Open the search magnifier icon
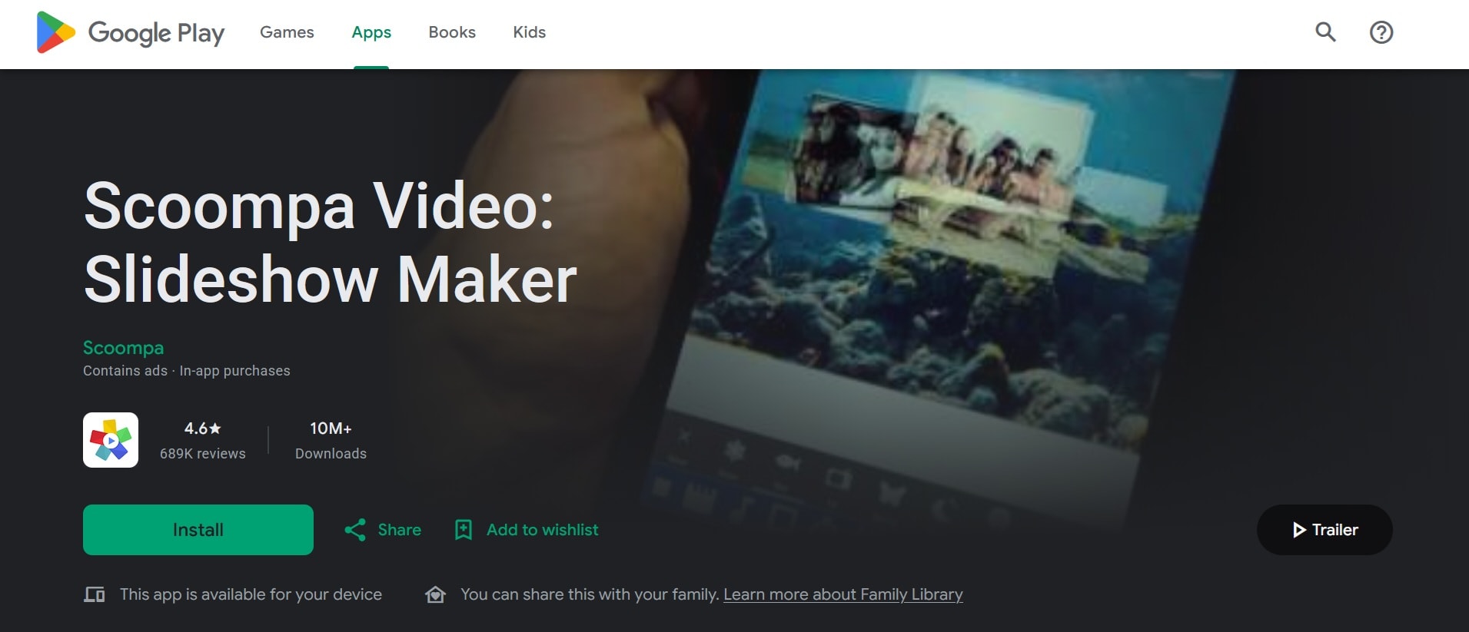1469x632 pixels. coord(1325,32)
